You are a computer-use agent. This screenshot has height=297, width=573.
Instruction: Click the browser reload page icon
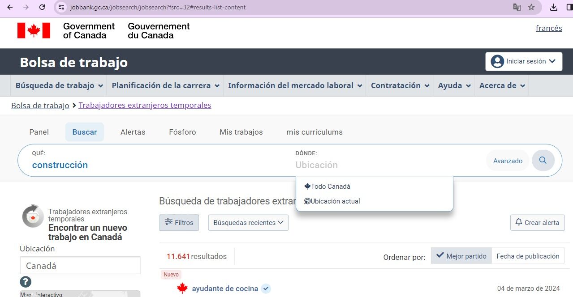pyautogui.click(x=42, y=7)
